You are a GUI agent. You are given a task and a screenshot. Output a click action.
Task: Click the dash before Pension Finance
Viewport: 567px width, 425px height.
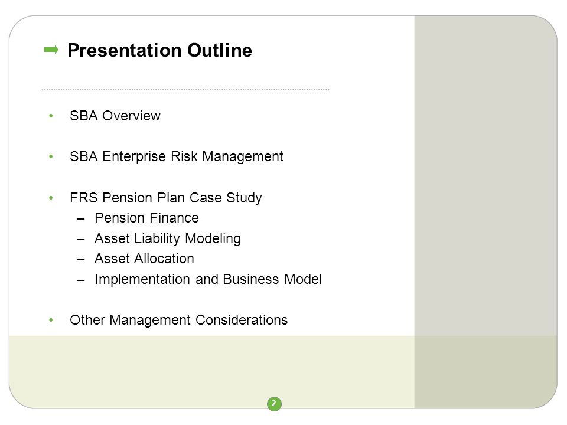[x=81, y=218]
